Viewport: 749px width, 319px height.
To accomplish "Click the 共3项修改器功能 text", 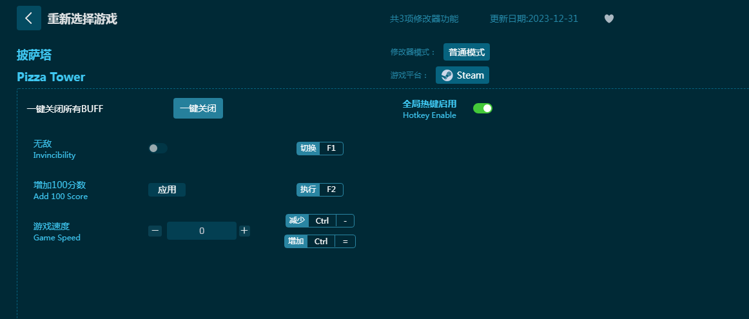I will coord(424,19).
